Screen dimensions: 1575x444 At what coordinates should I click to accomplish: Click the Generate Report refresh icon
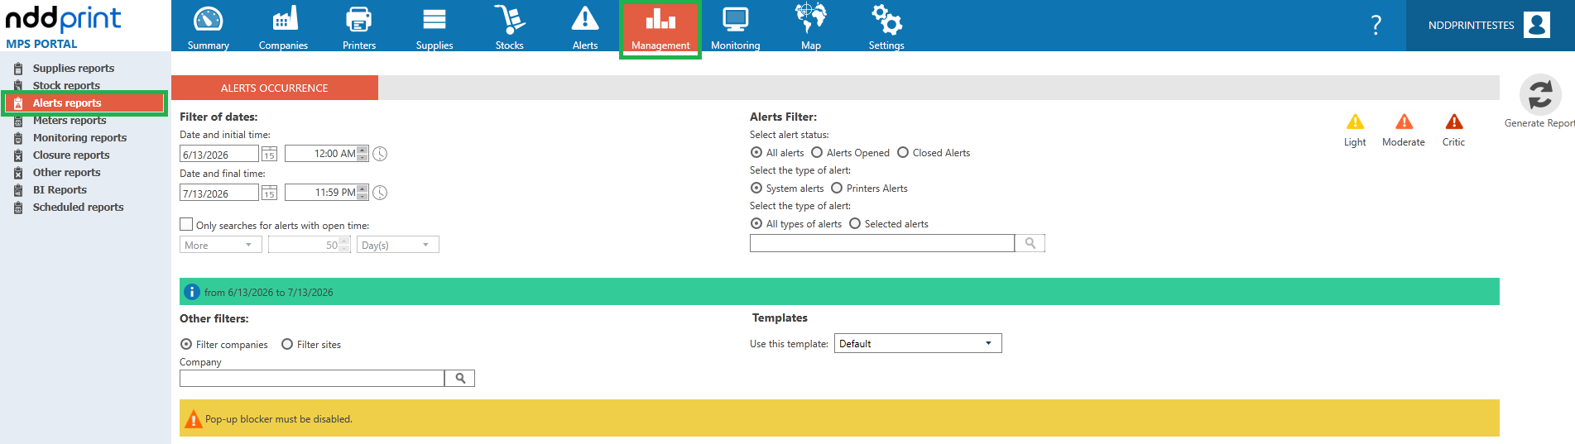coord(1540,94)
